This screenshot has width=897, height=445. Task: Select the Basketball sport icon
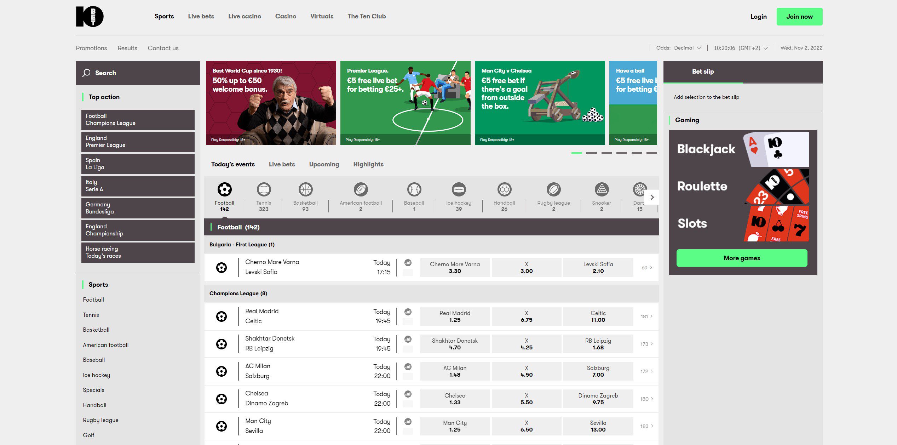(x=305, y=189)
